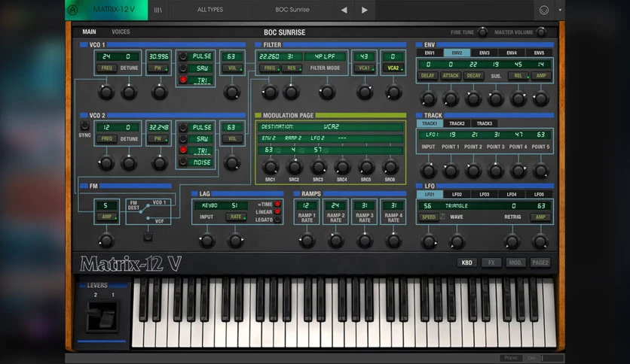The image size is (630, 364).
Task: Toggle VCO 1 PULSE waveform
Action: [x=183, y=56]
